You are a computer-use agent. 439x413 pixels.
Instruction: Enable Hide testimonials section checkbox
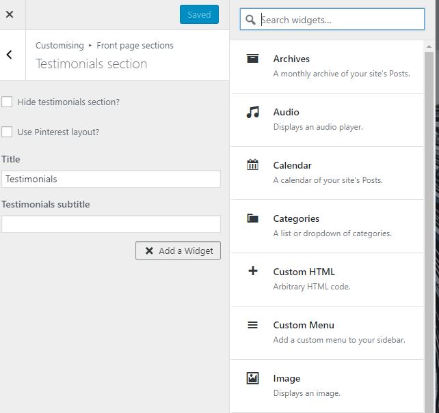(7, 102)
